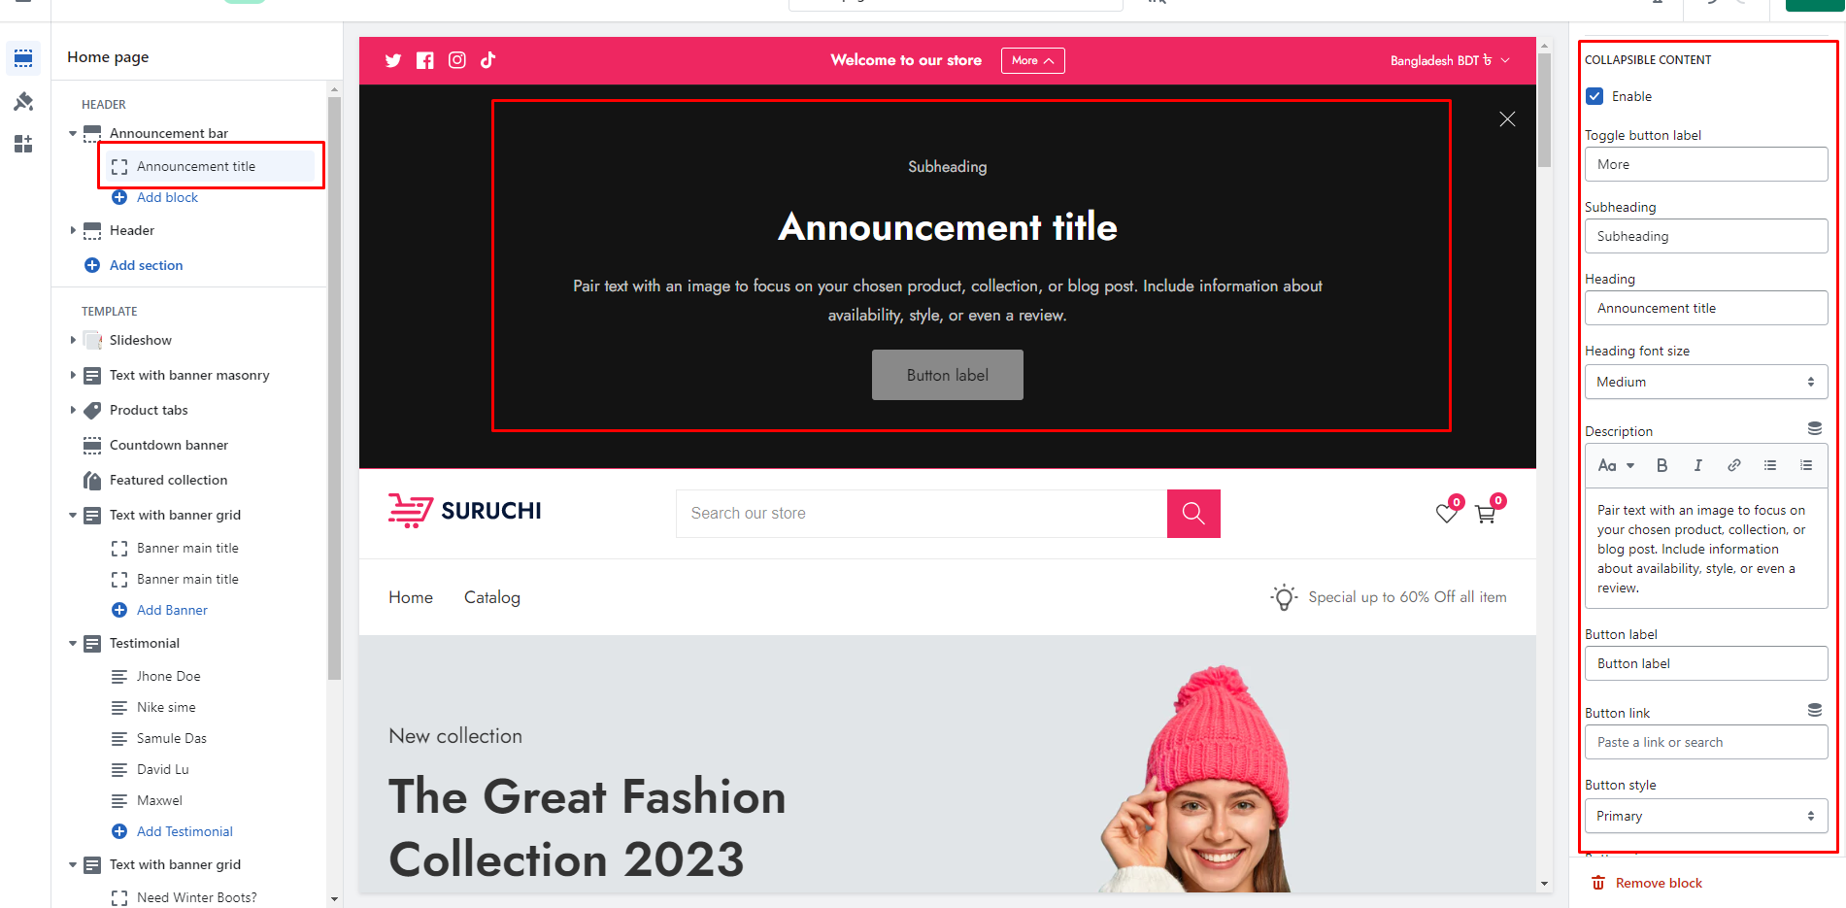Go to Home in store navigation
The height and width of the screenshot is (908, 1846).
pyautogui.click(x=411, y=597)
